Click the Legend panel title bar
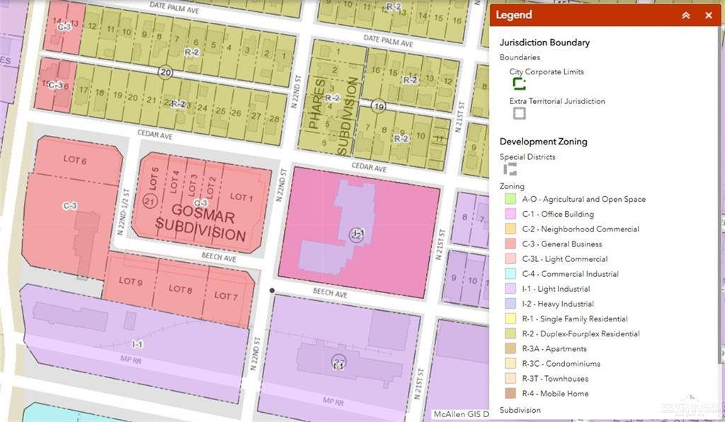 [x=581, y=15]
